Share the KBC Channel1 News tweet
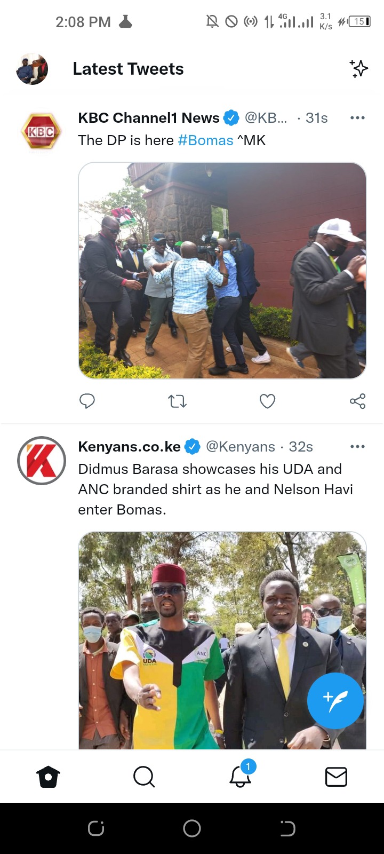The width and height of the screenshot is (384, 854). coord(357,401)
